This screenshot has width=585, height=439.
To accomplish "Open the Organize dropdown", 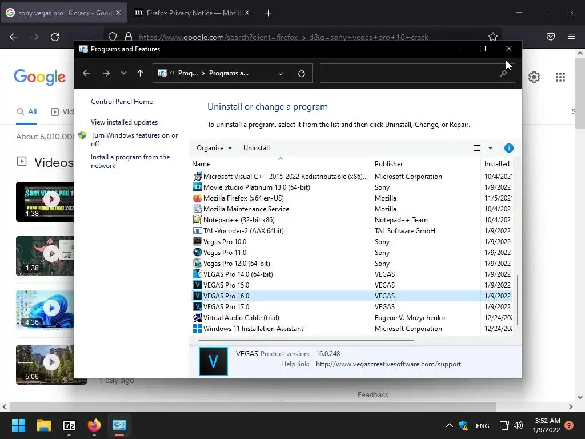I will (214, 148).
